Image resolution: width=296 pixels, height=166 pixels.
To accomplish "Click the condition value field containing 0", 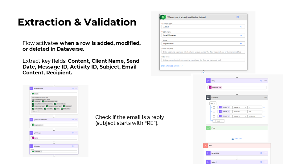I will pos(255,107).
